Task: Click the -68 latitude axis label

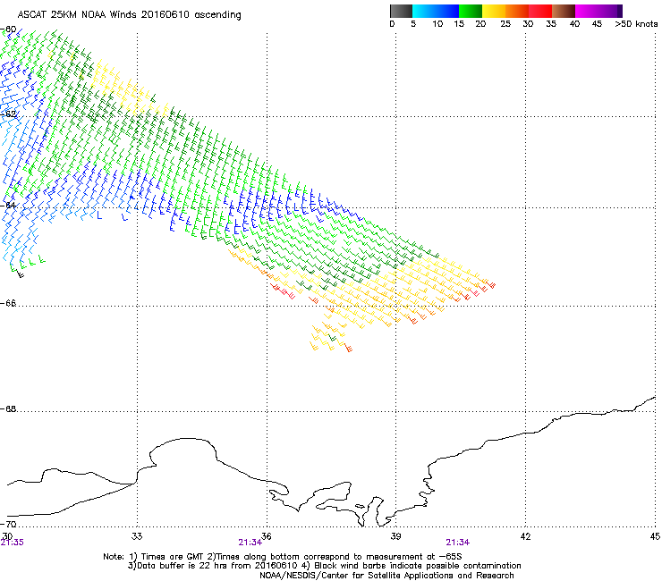Action: 8,408
